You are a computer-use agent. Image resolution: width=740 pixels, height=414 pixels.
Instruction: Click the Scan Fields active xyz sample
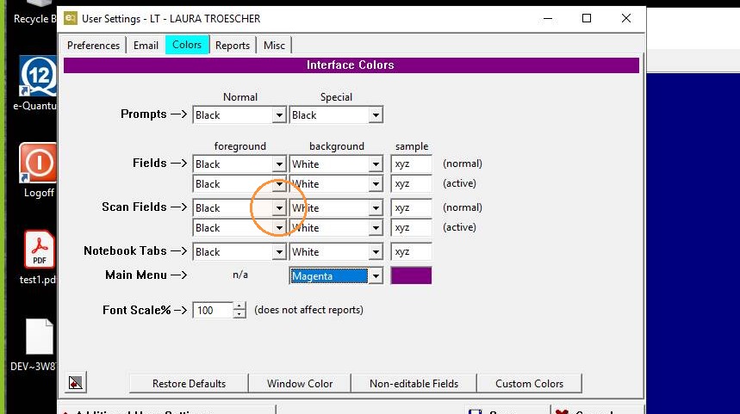[411, 228]
